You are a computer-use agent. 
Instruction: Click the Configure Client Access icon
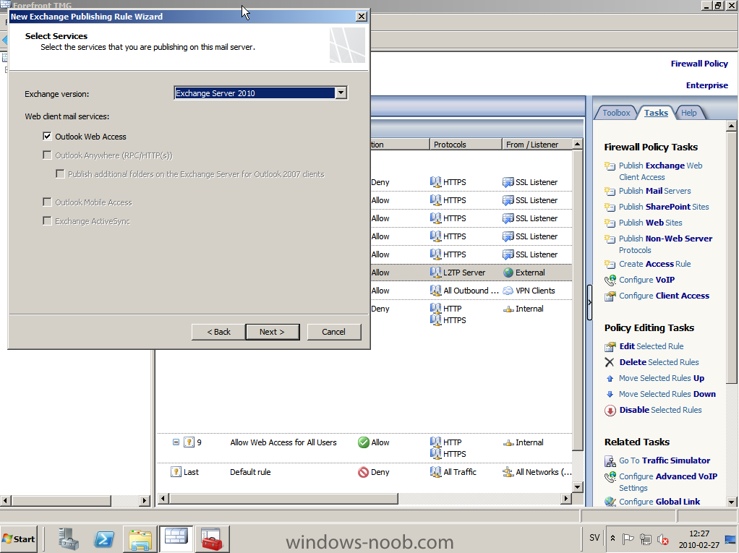coord(610,296)
